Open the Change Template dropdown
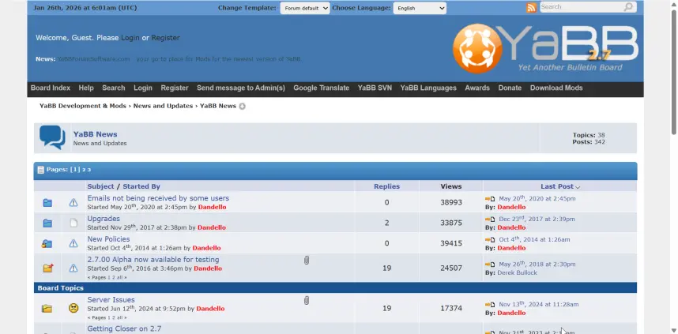 click(x=305, y=8)
